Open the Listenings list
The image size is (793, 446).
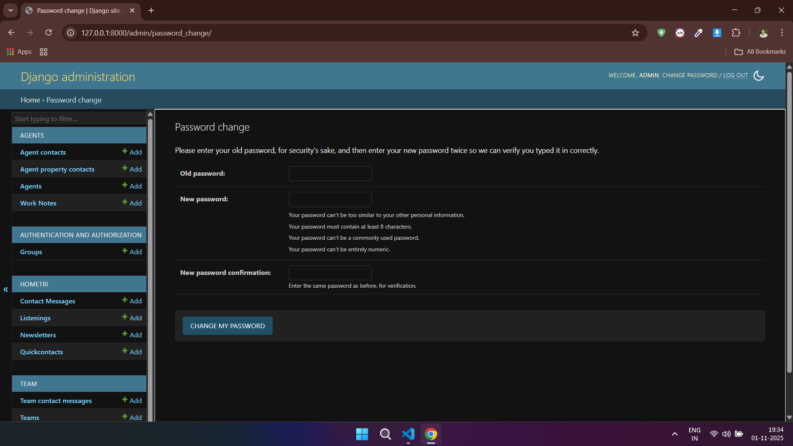click(x=35, y=318)
